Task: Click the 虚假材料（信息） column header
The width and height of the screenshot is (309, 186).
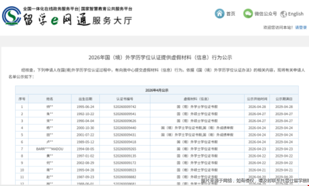Action: (x=197, y=99)
